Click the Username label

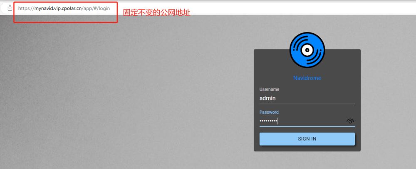click(269, 89)
